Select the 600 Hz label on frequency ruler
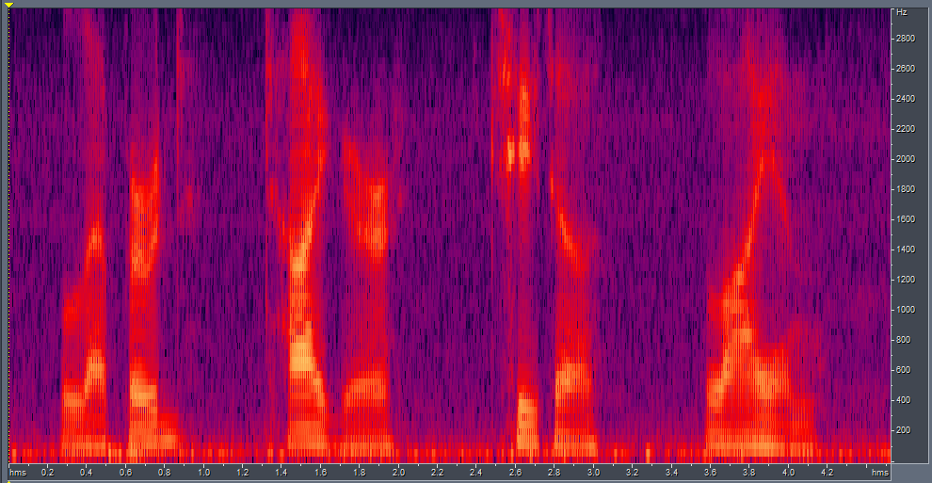 click(x=904, y=369)
